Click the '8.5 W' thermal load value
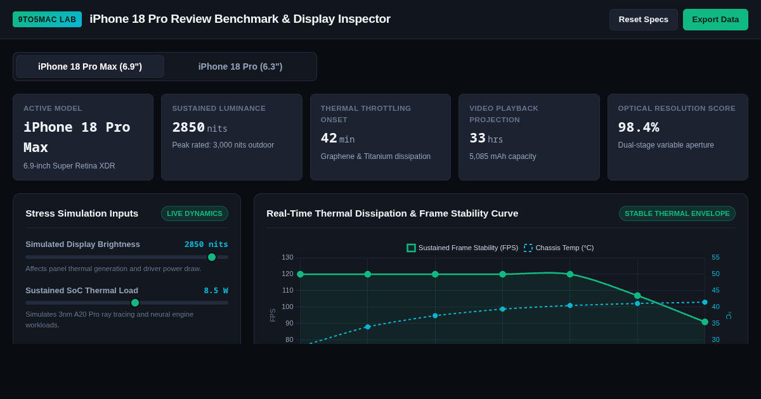Image resolution: width=761 pixels, height=399 pixels. (x=216, y=291)
